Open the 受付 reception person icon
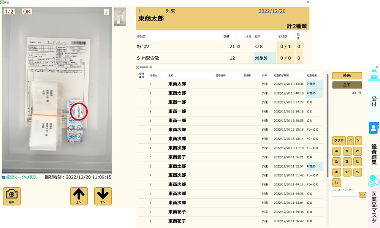The width and height of the screenshot is (380, 228). 374,74
